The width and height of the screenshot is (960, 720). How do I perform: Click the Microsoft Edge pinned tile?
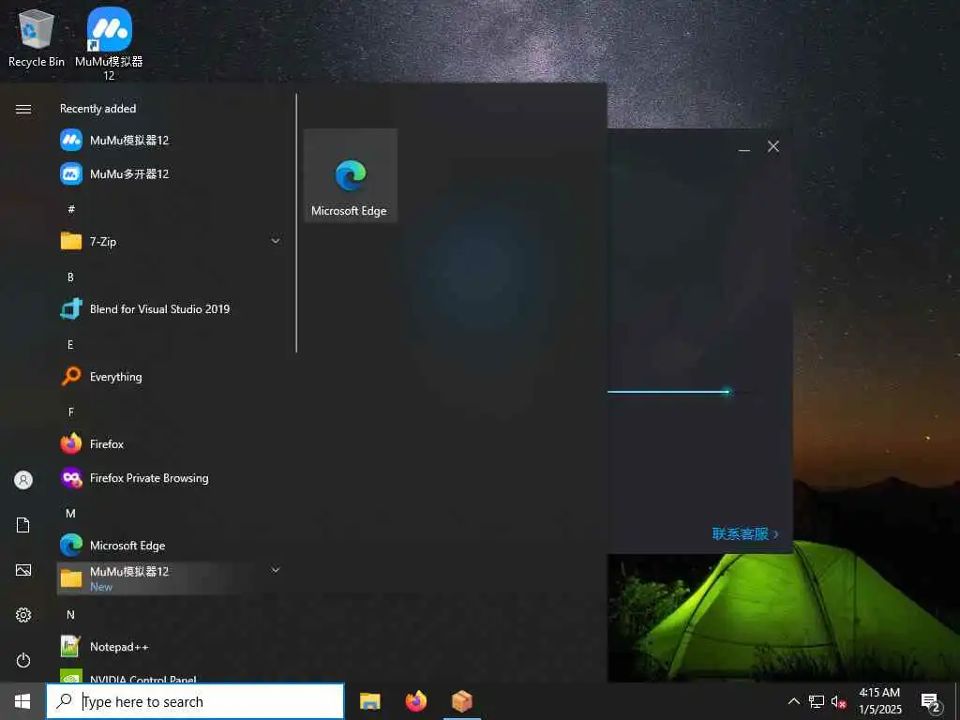click(351, 175)
